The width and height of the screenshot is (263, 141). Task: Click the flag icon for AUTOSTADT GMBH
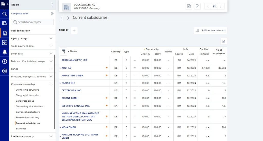pos(107,76)
